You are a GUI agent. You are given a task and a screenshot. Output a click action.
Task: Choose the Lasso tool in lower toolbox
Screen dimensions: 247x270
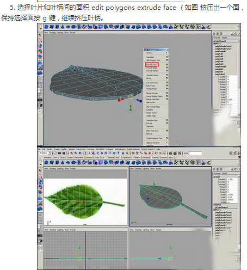pos(40,176)
